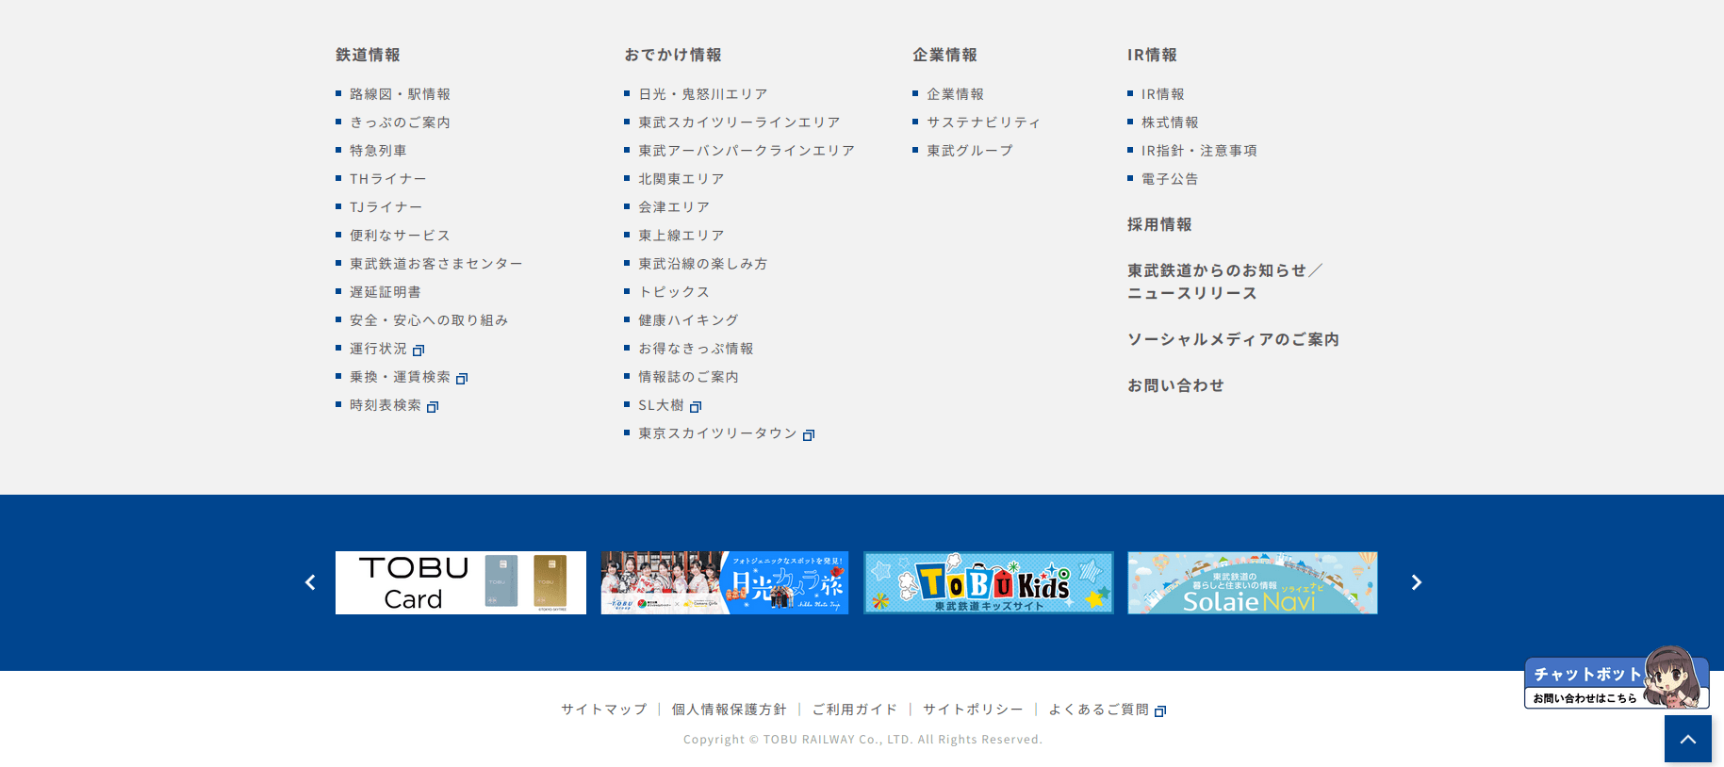Open the サステナビリティ link
The image size is (1724, 767).
click(983, 122)
